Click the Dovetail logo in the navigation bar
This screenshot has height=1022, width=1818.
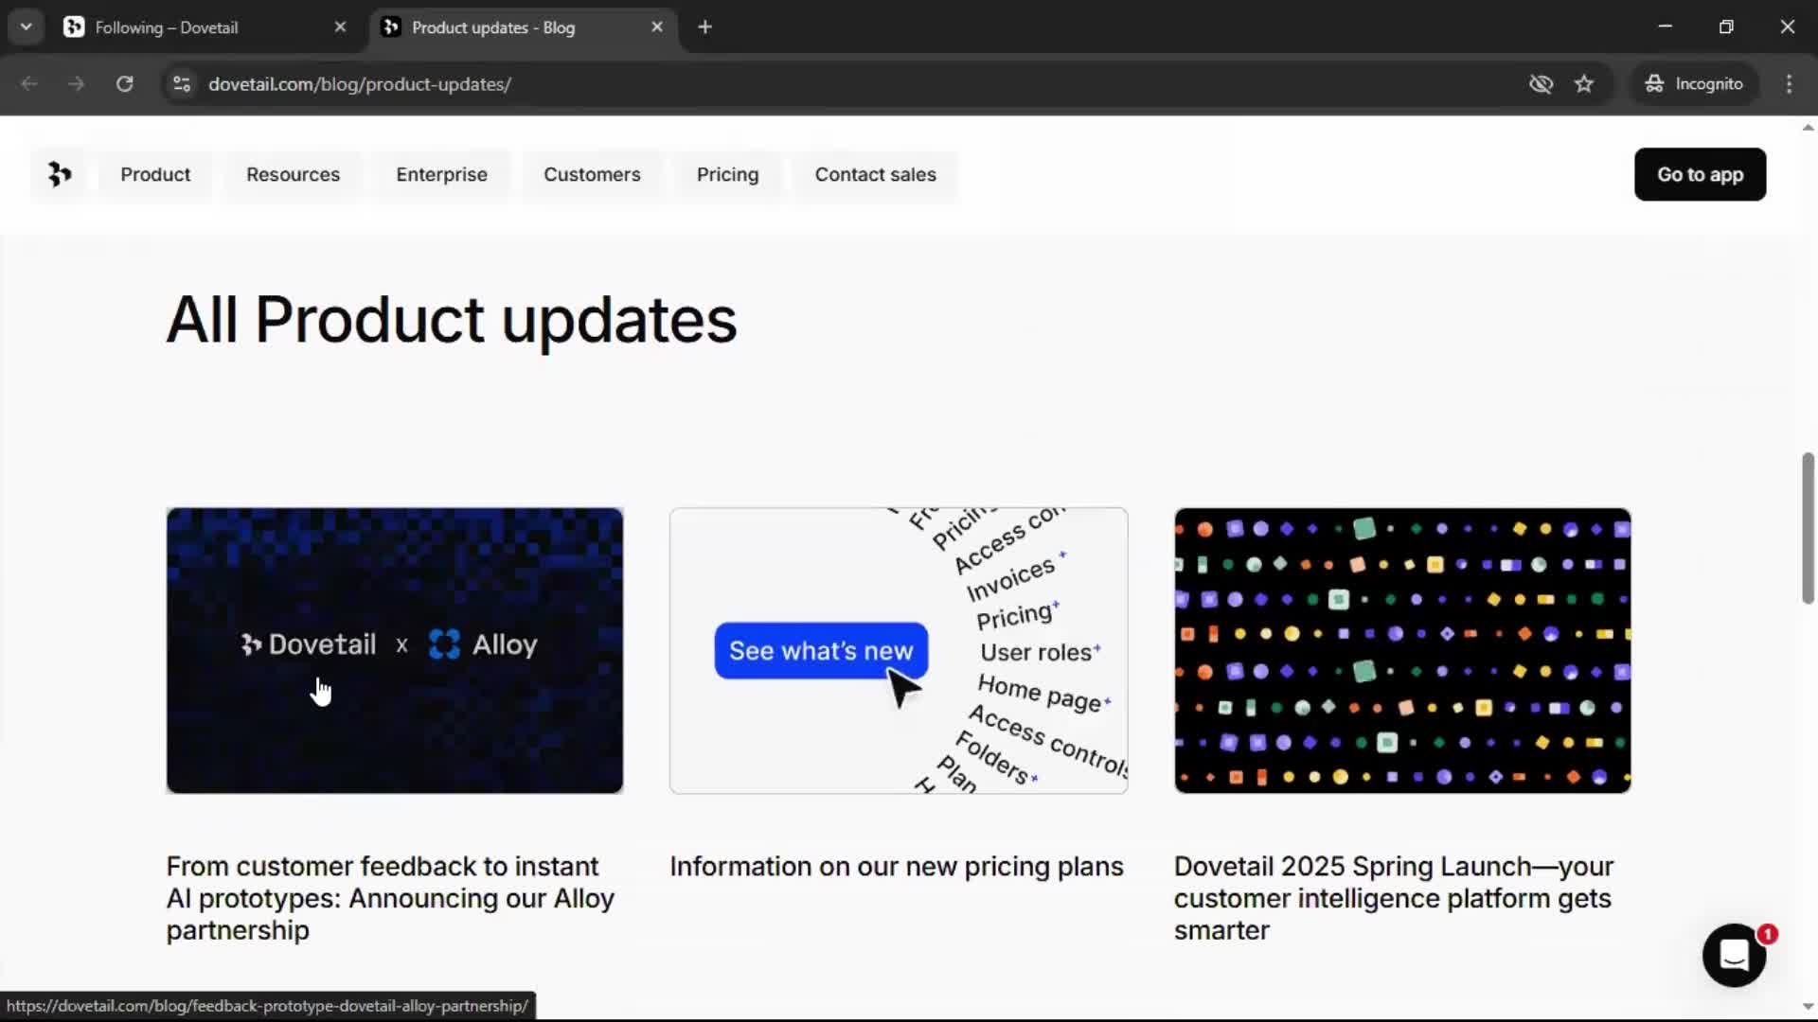point(59,174)
